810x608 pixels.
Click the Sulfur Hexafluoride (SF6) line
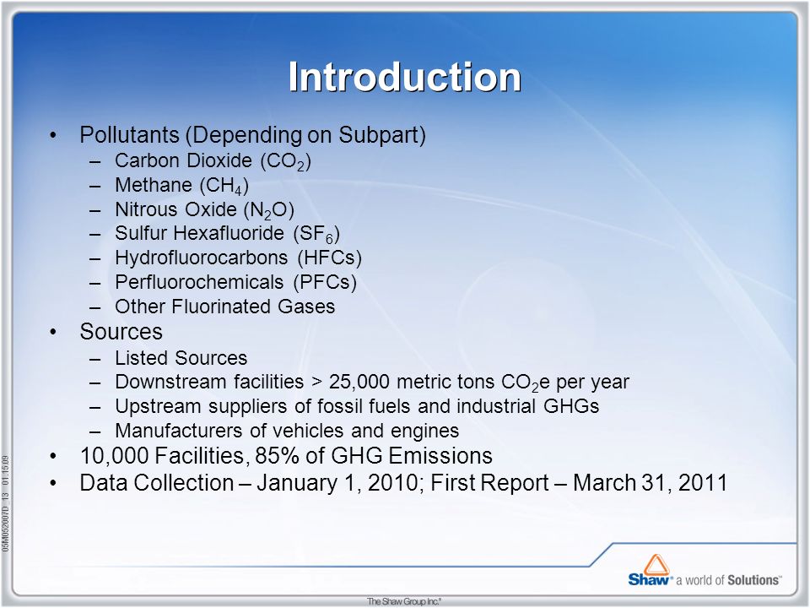(x=227, y=234)
